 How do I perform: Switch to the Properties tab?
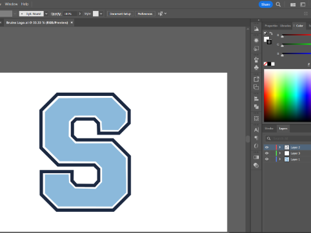[271, 26]
